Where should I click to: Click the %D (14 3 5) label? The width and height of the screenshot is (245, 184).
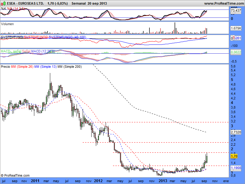coord(16,9)
